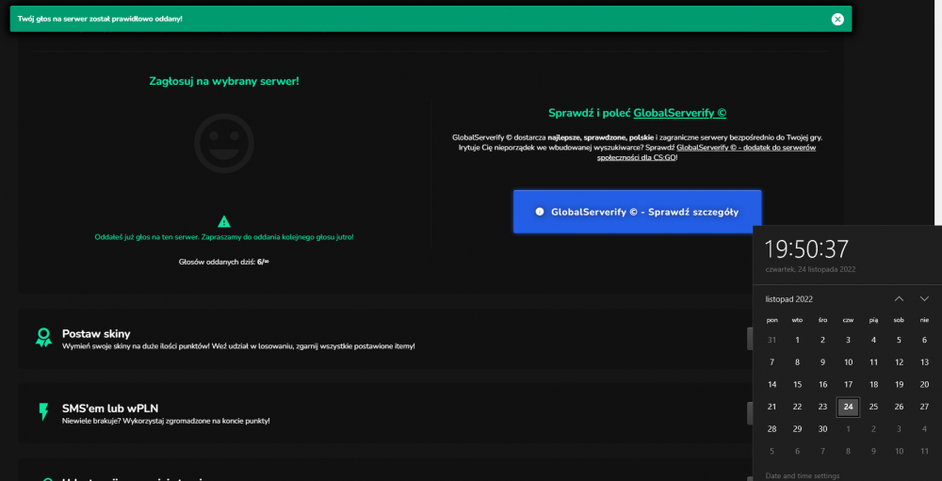Screen dimensions: 942x481
Task: Click the Głosów oddanych dziś counter text
Action: (x=224, y=262)
